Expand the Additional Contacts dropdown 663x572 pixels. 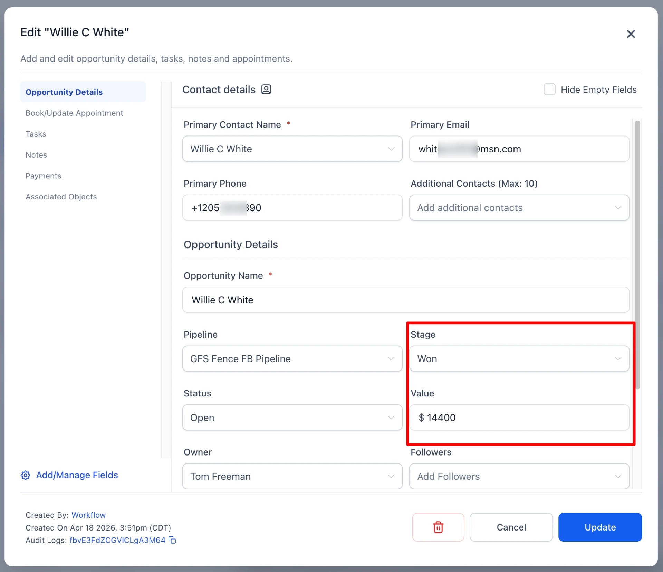pyautogui.click(x=519, y=208)
